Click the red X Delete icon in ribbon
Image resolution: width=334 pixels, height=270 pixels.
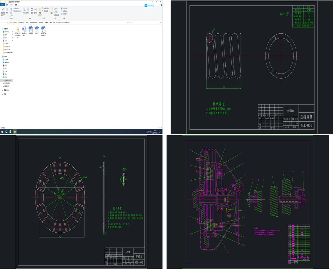(32, 10)
